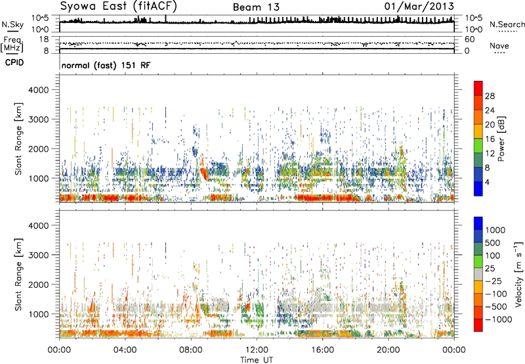Viewport: 525px width, 364px height.
Task: Click the "12" label on the power colorbar
Action: pyautogui.click(x=490, y=154)
